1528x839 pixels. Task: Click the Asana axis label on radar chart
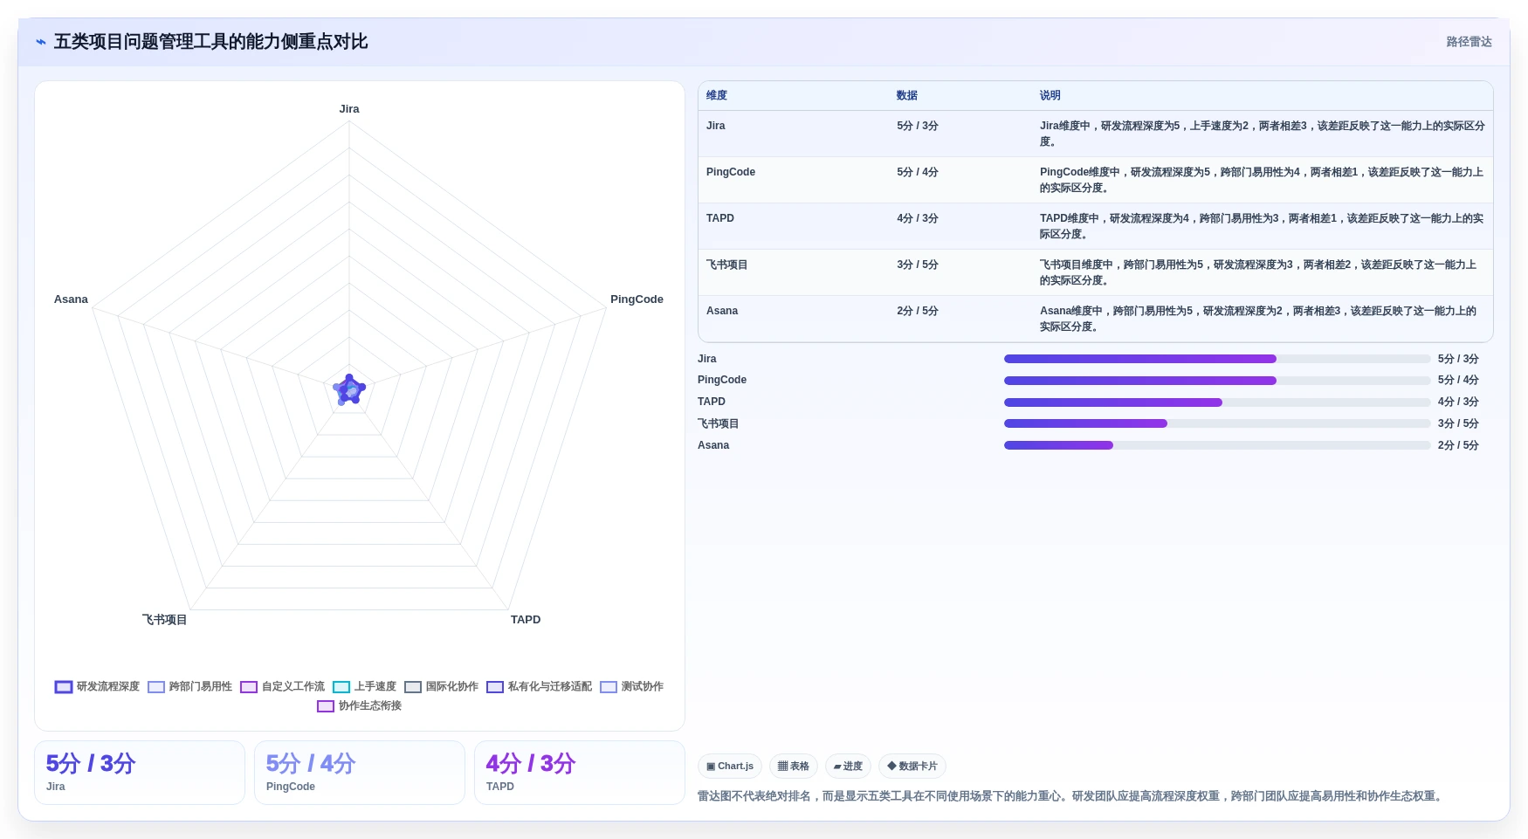tap(71, 299)
